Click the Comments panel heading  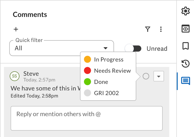click(30, 15)
